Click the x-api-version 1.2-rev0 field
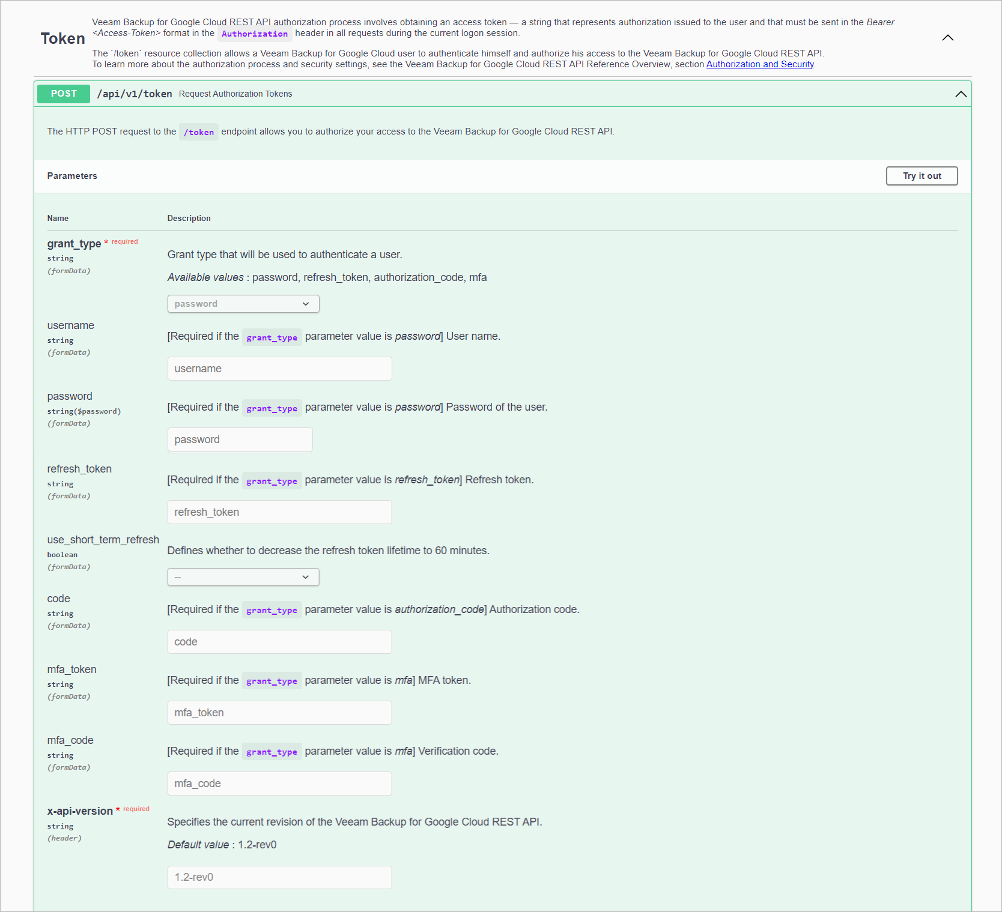This screenshot has height=912, width=1002. (x=280, y=877)
